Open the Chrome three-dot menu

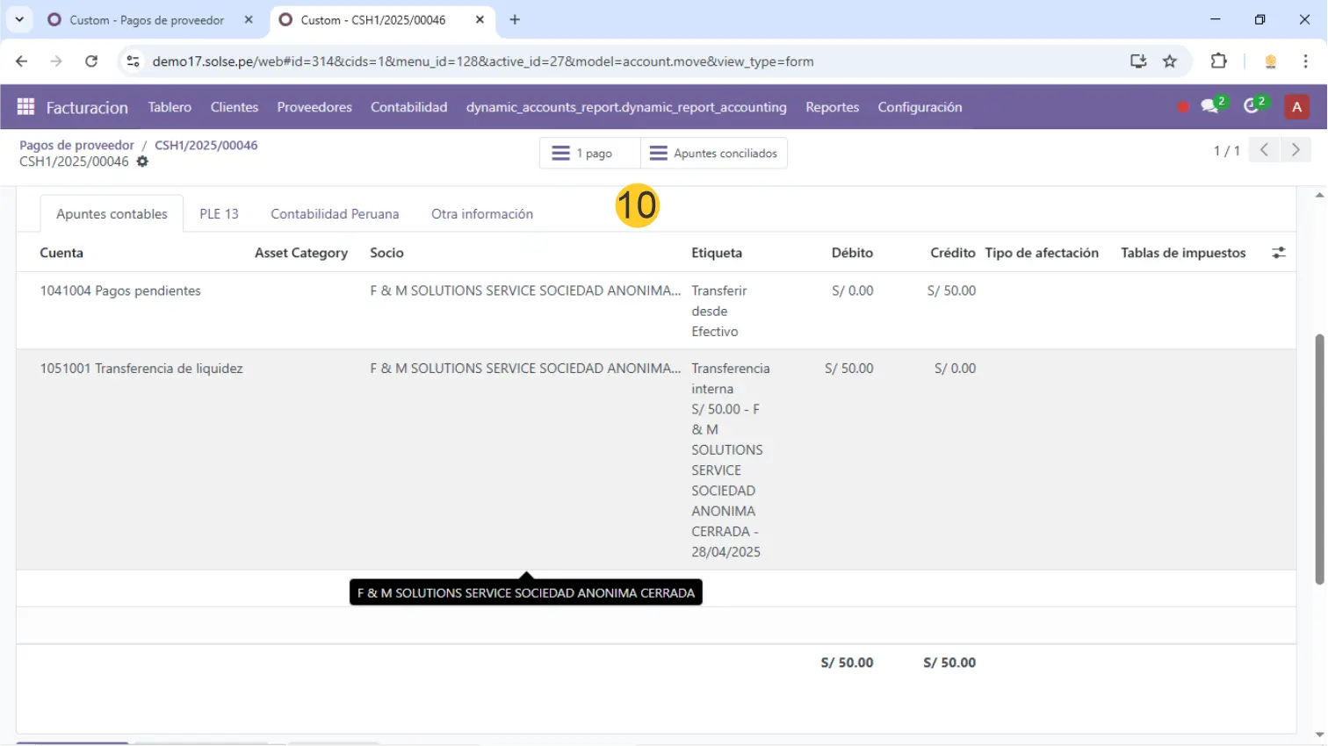pyautogui.click(x=1305, y=61)
